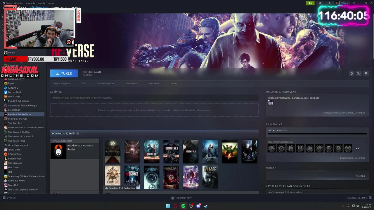Click the activity status input field
Viewport: 374px width, 210px height.
154,98
